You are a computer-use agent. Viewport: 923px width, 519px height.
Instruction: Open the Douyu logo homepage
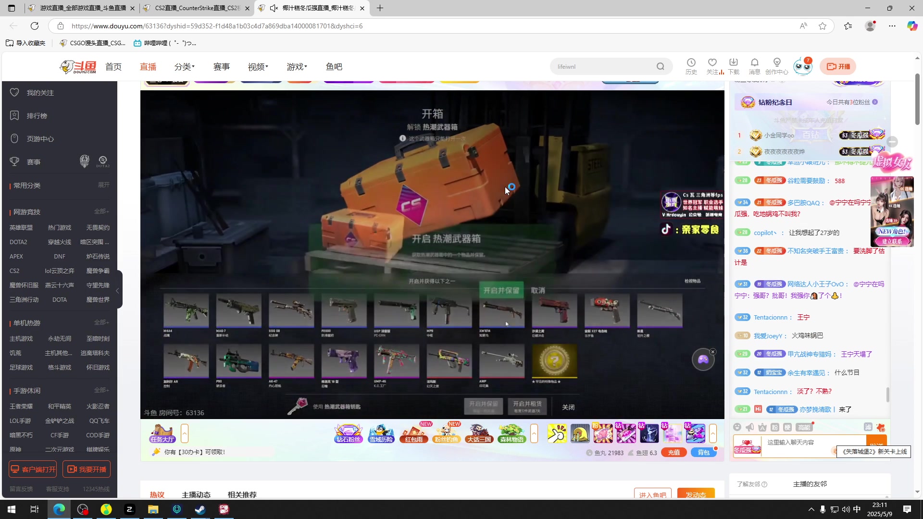[x=78, y=67]
